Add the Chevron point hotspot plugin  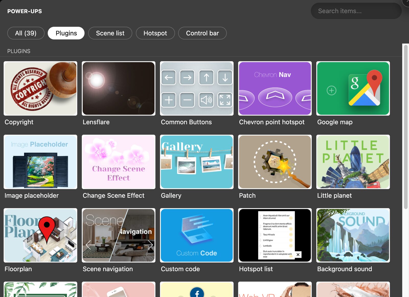(275, 88)
